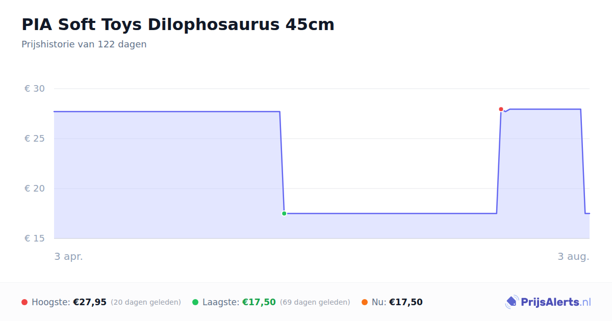Viewport: 612px width, 321px height.
Task: Click the '69 dagen geleden' note
Action: click(x=315, y=302)
